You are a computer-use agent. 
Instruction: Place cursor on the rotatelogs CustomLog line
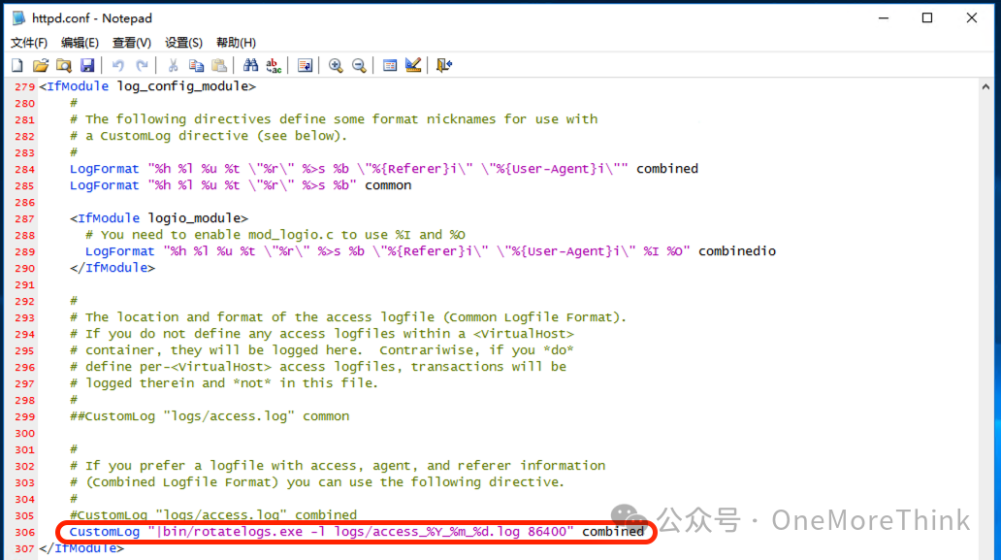[357, 532]
